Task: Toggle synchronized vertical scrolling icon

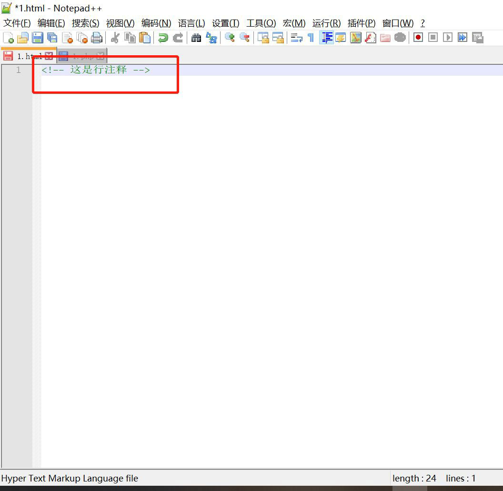Action: (263, 38)
